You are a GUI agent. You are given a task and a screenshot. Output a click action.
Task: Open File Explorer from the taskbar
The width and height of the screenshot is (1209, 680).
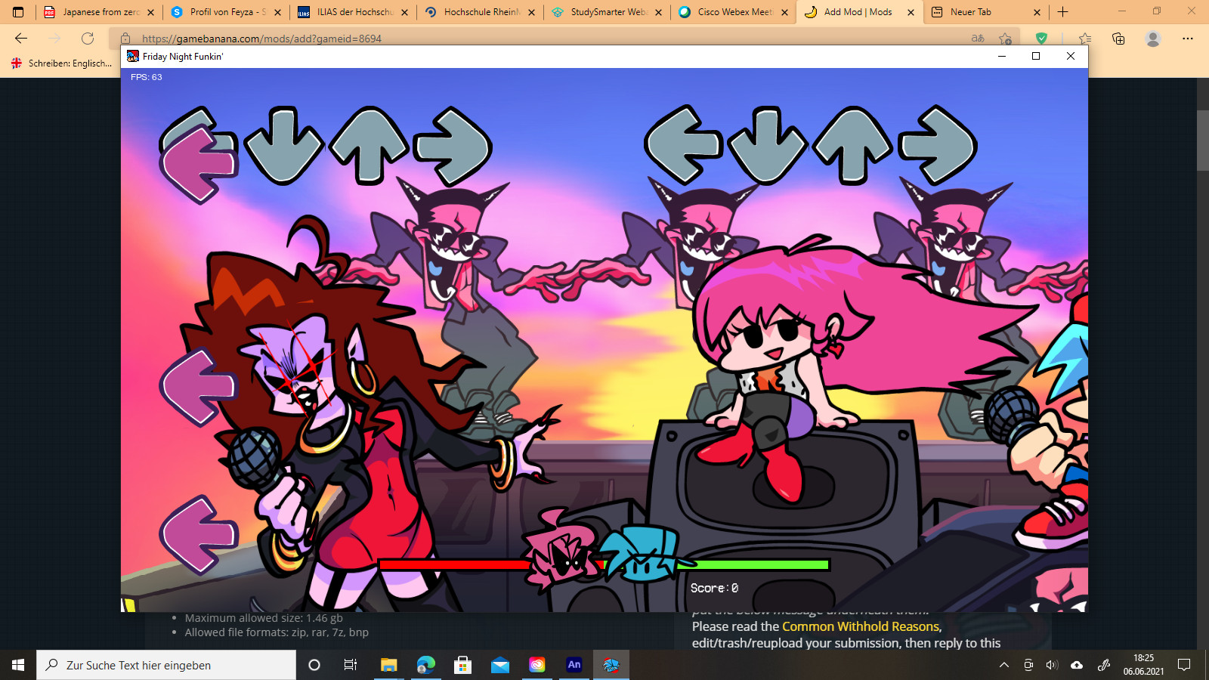coord(388,665)
